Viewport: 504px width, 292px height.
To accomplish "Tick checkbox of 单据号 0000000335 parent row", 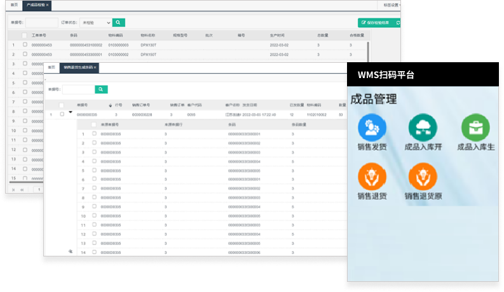I will [62, 114].
